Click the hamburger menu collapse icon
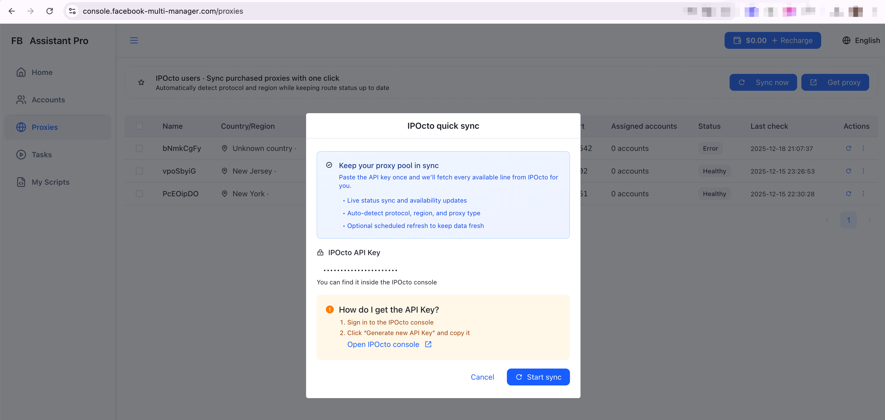 [134, 41]
